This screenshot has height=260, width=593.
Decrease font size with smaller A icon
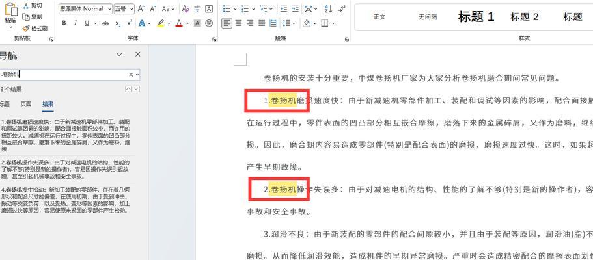click(x=152, y=8)
